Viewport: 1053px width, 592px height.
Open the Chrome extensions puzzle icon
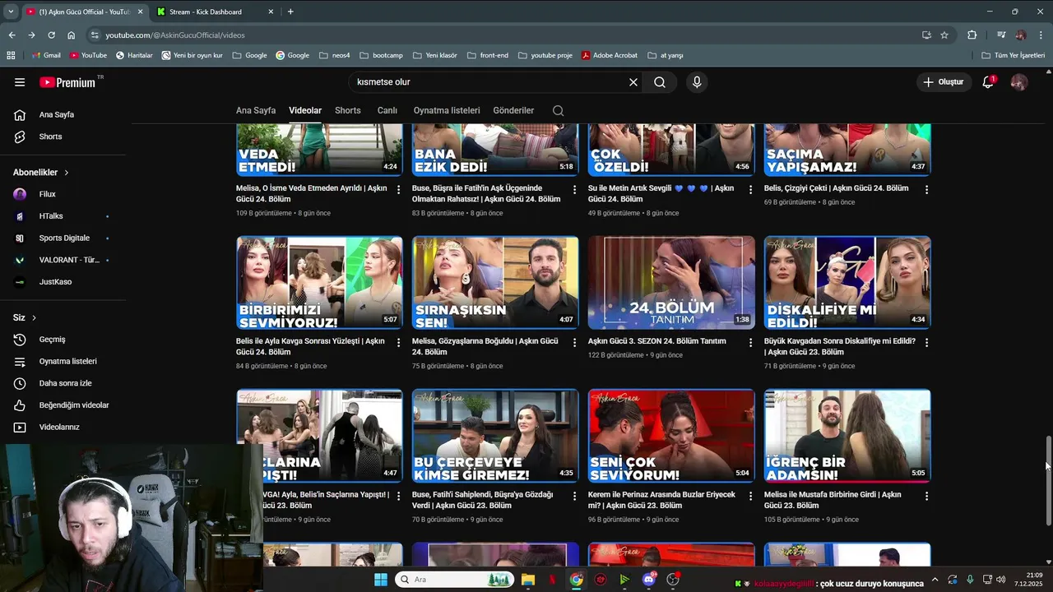(972, 35)
